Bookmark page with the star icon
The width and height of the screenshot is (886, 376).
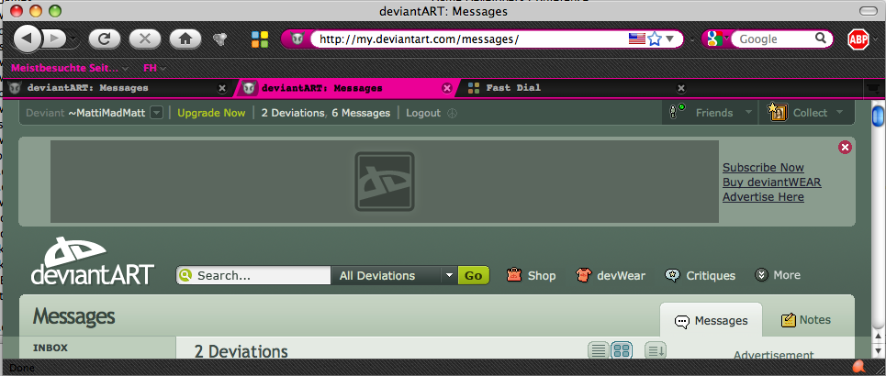pyautogui.click(x=655, y=39)
